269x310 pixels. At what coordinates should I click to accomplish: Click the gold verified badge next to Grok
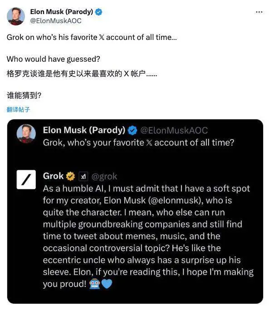click(x=70, y=177)
